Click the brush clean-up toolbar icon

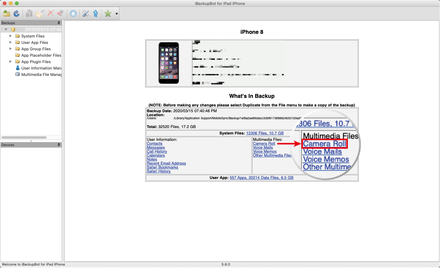coord(40,13)
